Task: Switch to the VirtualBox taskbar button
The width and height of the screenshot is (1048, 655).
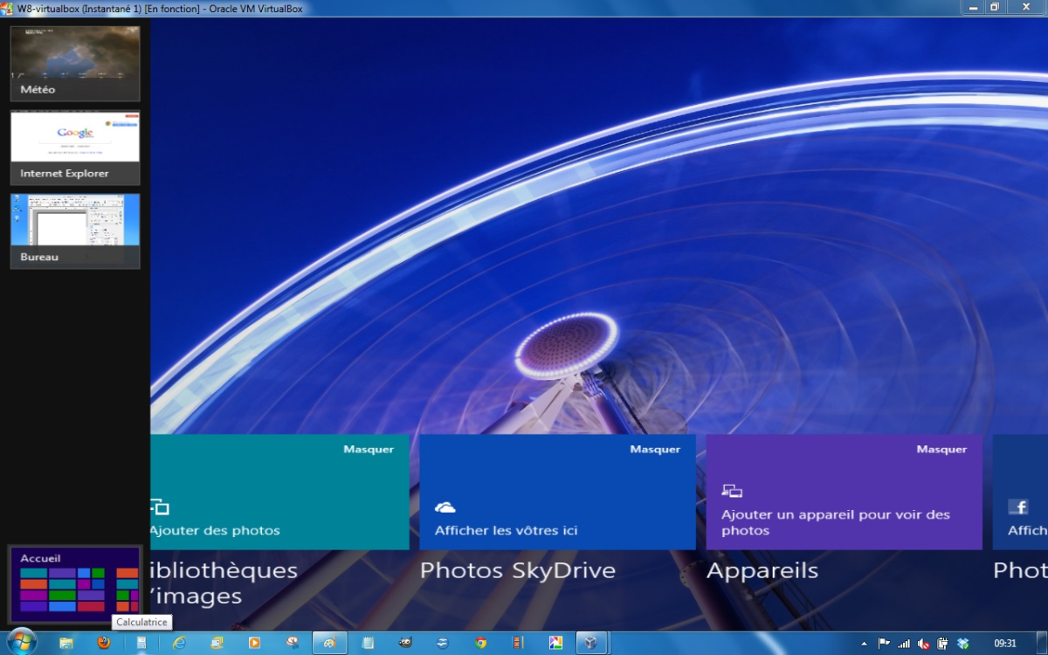Action: (x=593, y=643)
